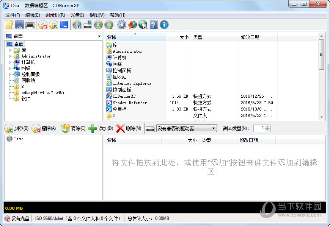Click the 删除(M) remove button
Image resolution: width=330 pixels, height=226 pixels.
pos(129,129)
